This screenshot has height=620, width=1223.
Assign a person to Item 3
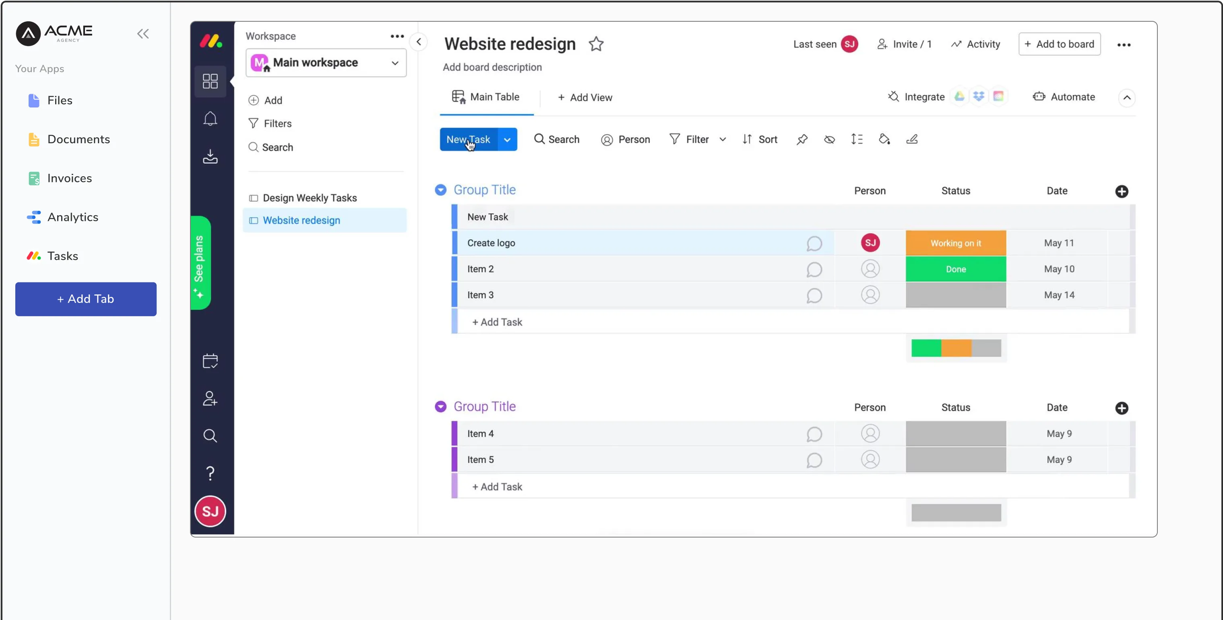(870, 295)
